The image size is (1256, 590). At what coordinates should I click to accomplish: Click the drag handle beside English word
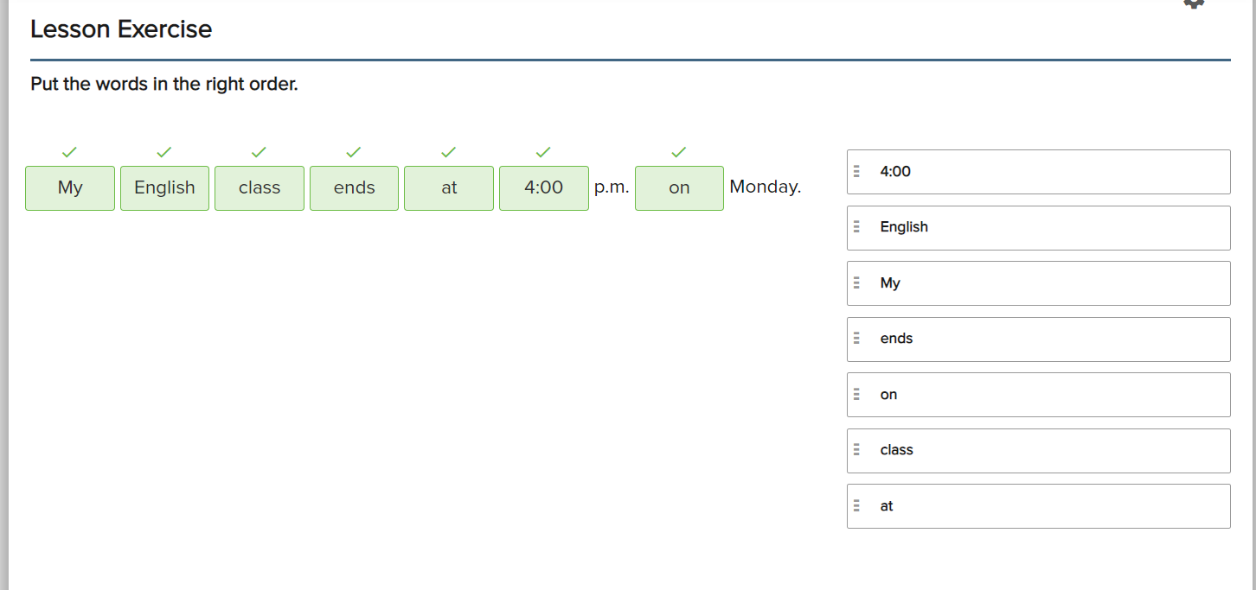point(856,227)
